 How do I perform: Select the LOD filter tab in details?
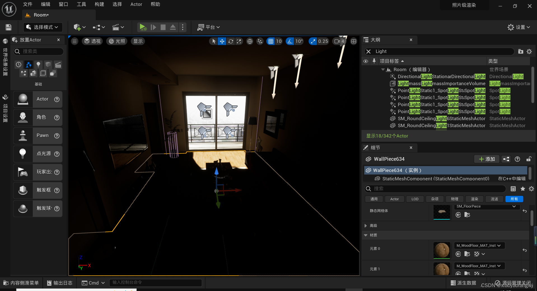tap(415, 199)
